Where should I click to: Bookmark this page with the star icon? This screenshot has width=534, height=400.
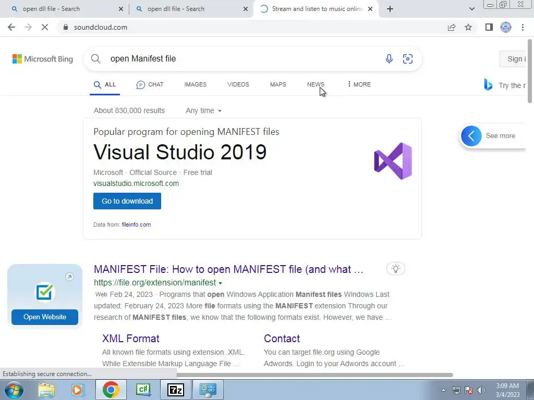click(x=468, y=27)
